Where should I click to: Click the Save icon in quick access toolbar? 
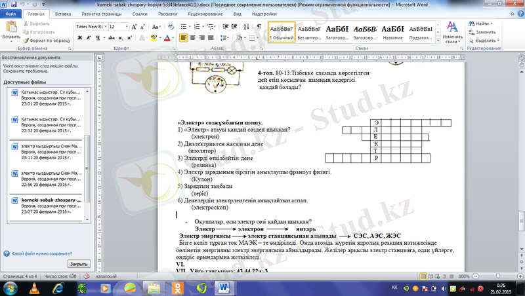(x=15, y=4)
